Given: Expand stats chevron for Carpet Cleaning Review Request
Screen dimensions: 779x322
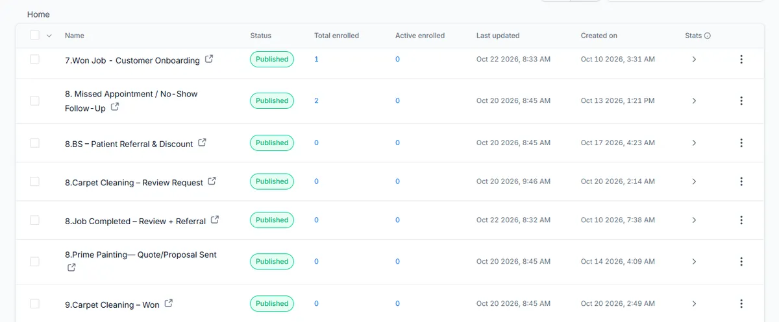Looking at the screenshot, I should pos(694,181).
